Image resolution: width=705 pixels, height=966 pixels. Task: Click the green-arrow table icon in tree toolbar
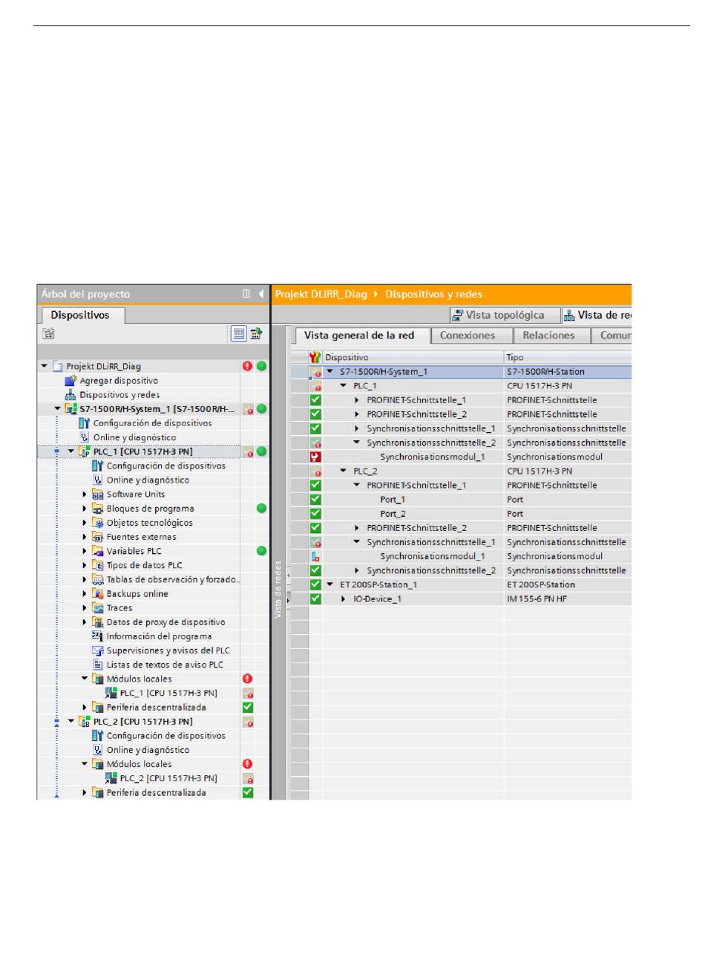point(256,334)
